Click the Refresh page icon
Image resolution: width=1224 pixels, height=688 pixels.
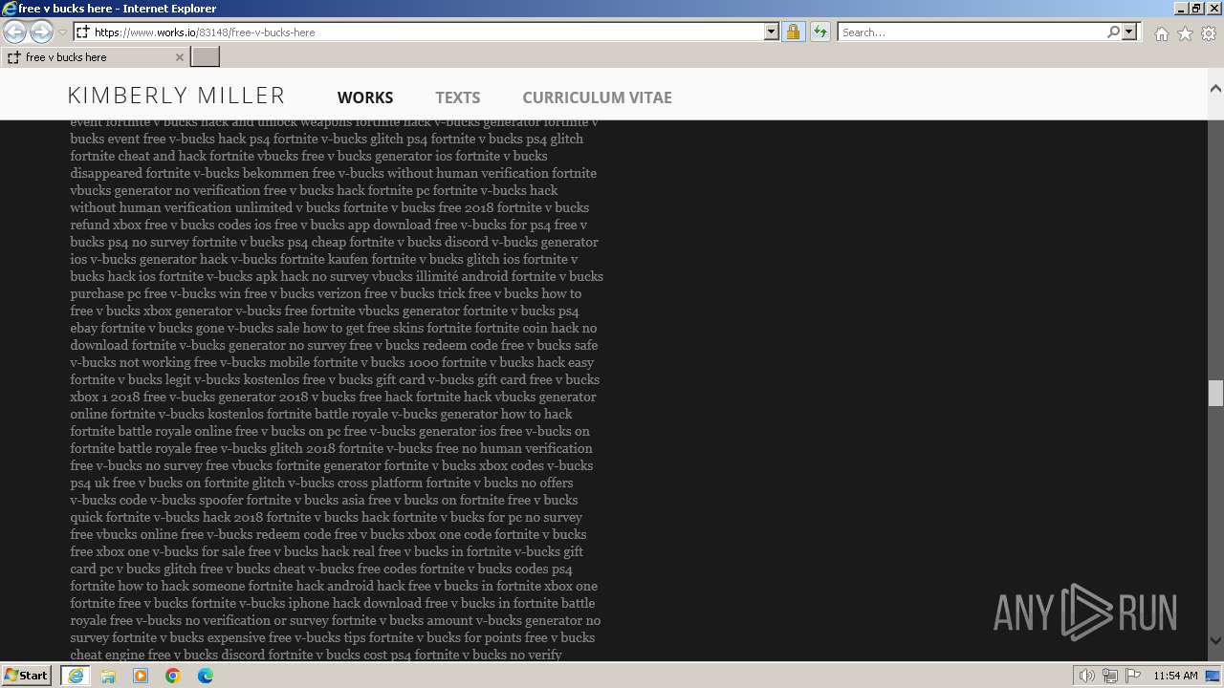[x=820, y=32]
